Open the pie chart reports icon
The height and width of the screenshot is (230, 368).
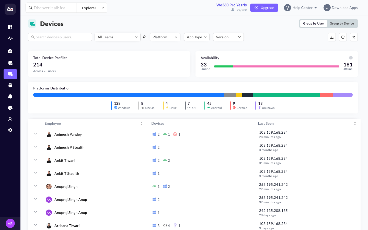click(x=10, y=108)
